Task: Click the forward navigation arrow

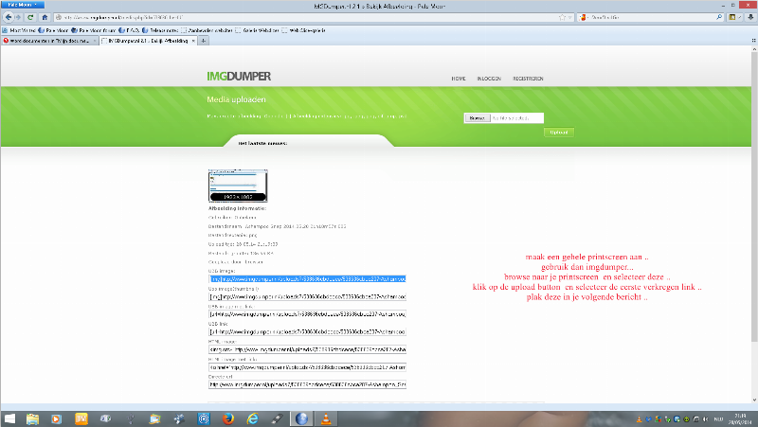Action: pos(18,17)
